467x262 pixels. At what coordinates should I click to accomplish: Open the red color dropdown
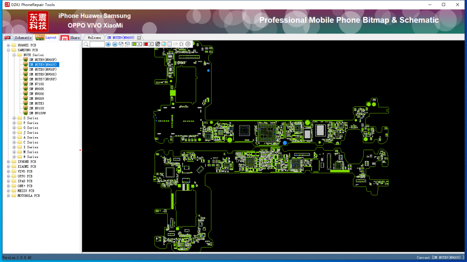coord(151,44)
